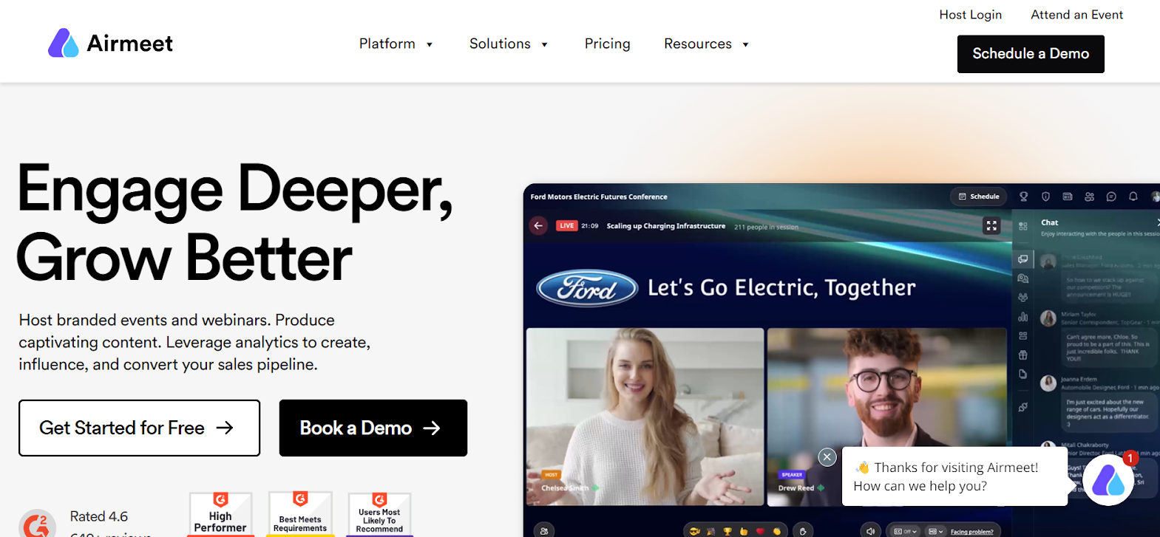Image resolution: width=1160 pixels, height=537 pixels.
Task: Expand the Resources dropdown menu
Action: 706,44
